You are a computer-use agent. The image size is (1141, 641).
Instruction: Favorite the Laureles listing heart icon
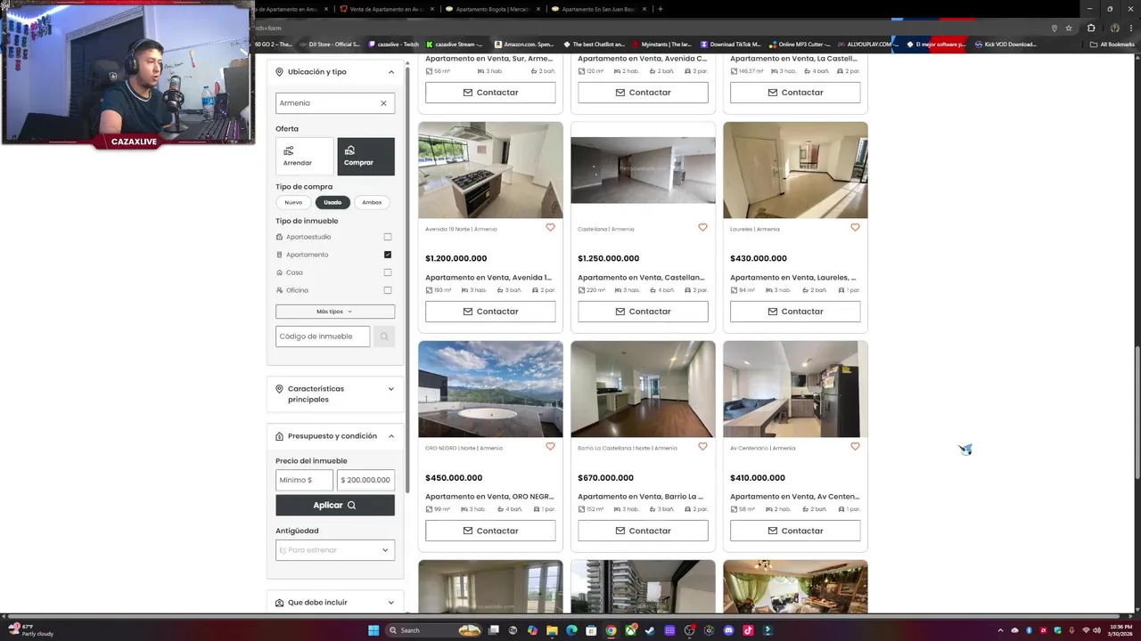[x=855, y=228]
